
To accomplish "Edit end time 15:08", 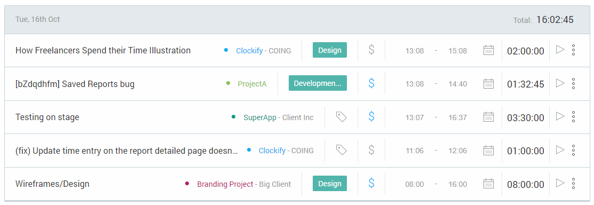I will [x=457, y=50].
